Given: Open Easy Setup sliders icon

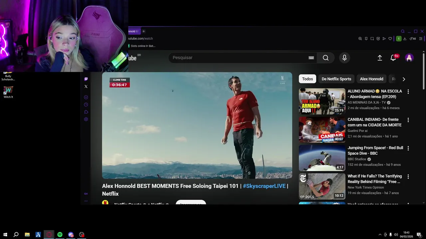Looking at the screenshot, I should 421,39.
